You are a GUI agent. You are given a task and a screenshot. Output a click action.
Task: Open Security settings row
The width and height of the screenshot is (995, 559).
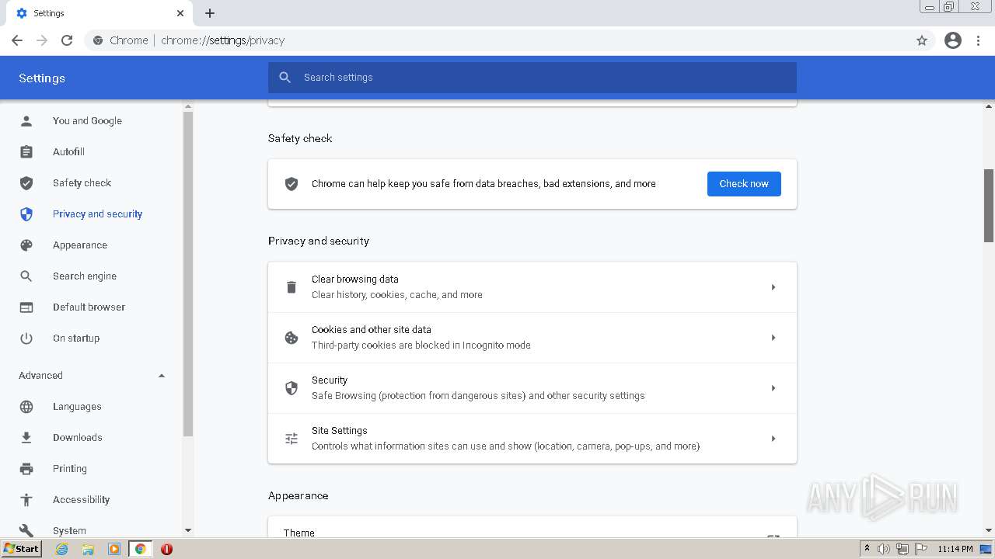(532, 388)
